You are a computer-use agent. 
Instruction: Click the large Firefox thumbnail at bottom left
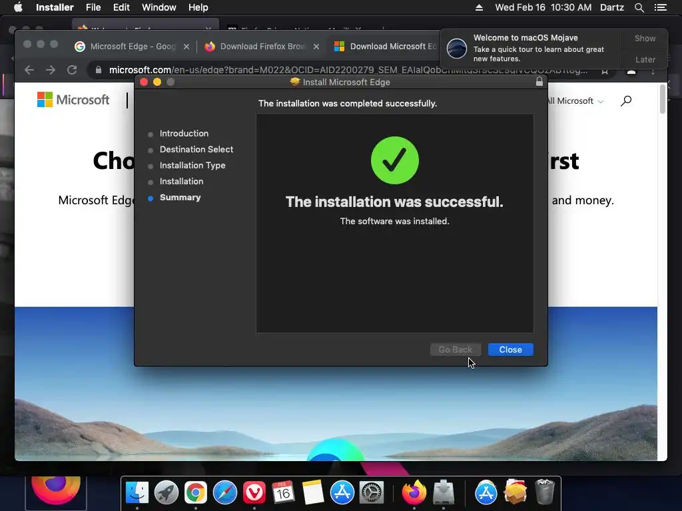pyautogui.click(x=56, y=493)
